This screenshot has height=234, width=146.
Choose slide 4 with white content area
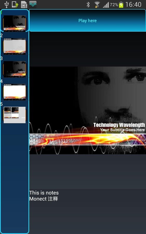(x=15, y=92)
